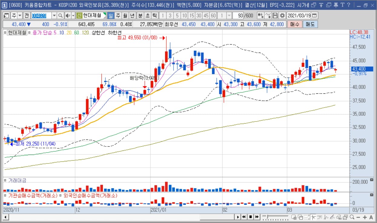The image size is (377, 223).
Task: Click the 최우선 best quote label
Action: (171, 24)
